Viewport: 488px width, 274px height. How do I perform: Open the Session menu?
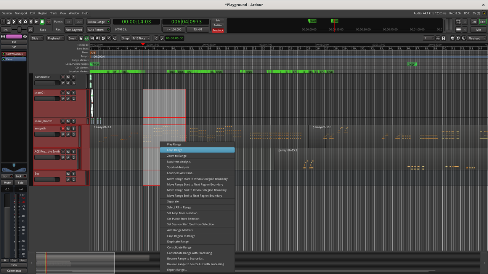pos(7,13)
